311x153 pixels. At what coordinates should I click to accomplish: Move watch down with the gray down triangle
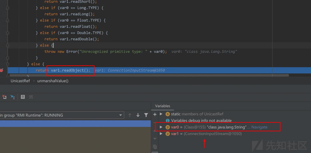pyautogui.click(x=155, y=139)
